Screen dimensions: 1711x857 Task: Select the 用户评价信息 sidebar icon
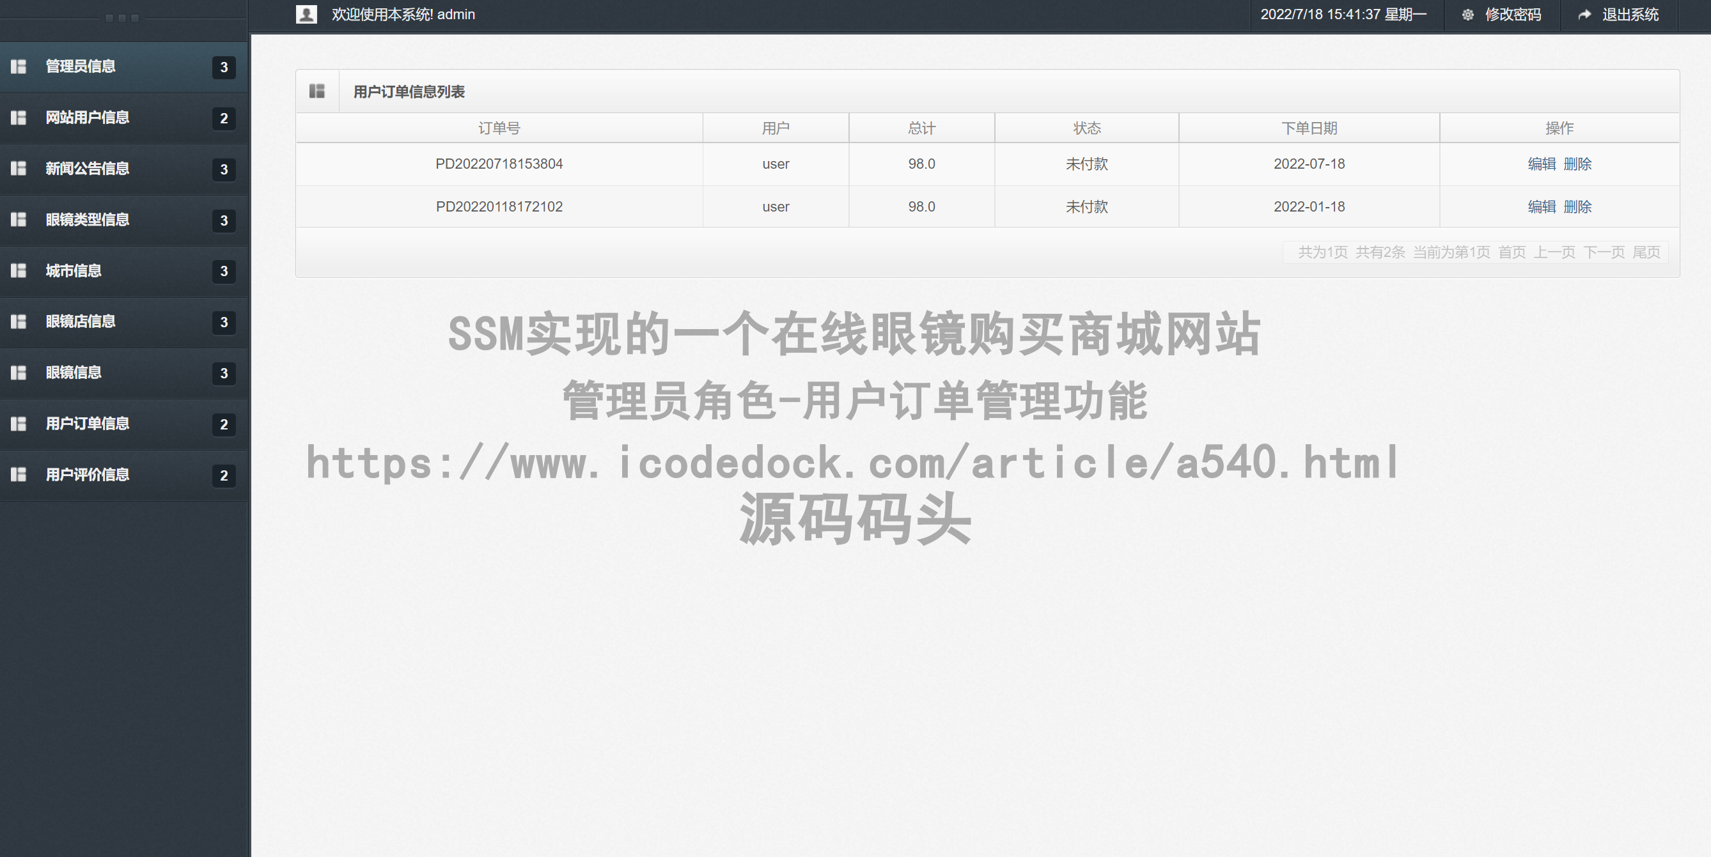tap(18, 475)
